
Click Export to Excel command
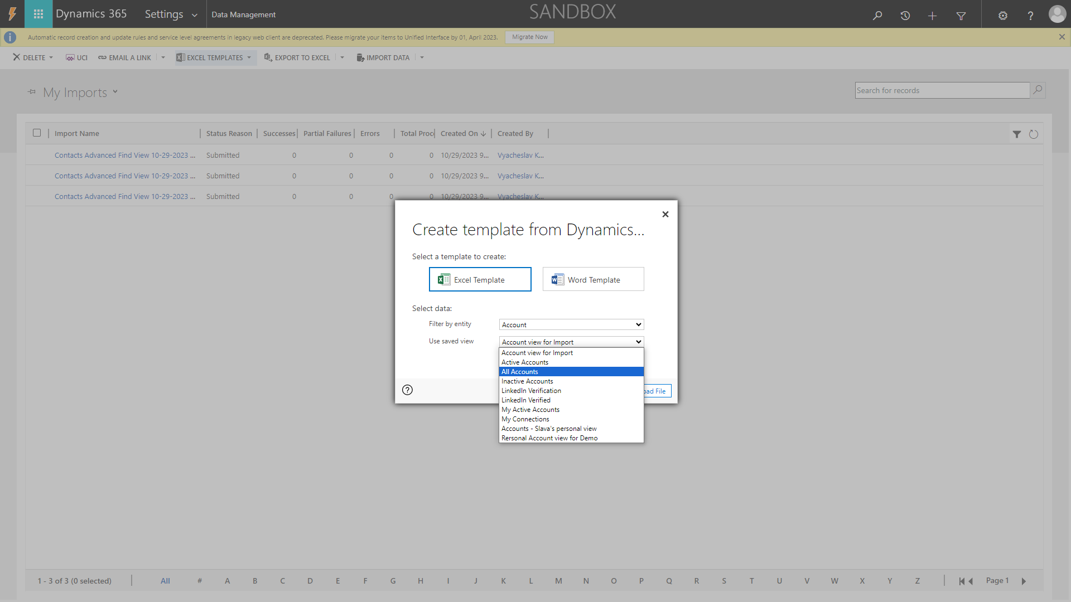pos(297,57)
